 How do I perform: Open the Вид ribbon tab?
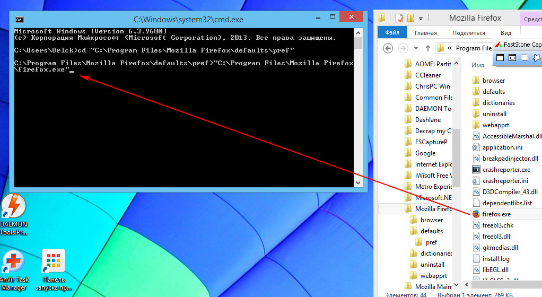pyautogui.click(x=506, y=33)
